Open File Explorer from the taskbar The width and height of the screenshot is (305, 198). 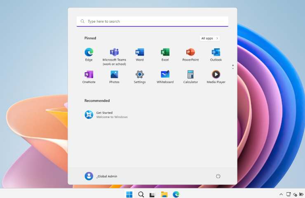pos(164,194)
